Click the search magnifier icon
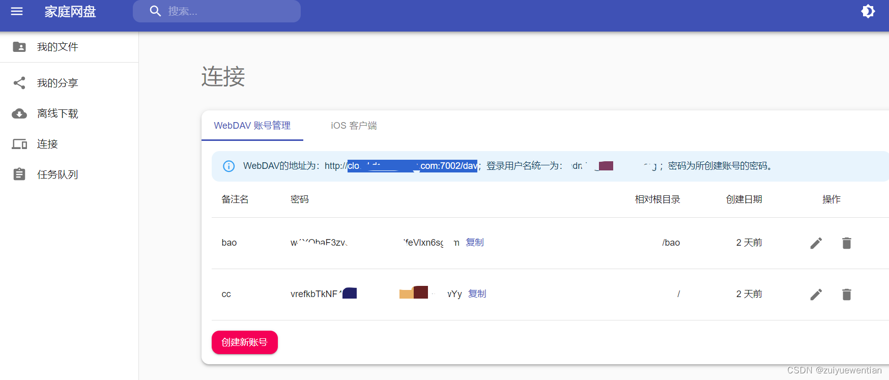889x380 pixels. click(155, 11)
